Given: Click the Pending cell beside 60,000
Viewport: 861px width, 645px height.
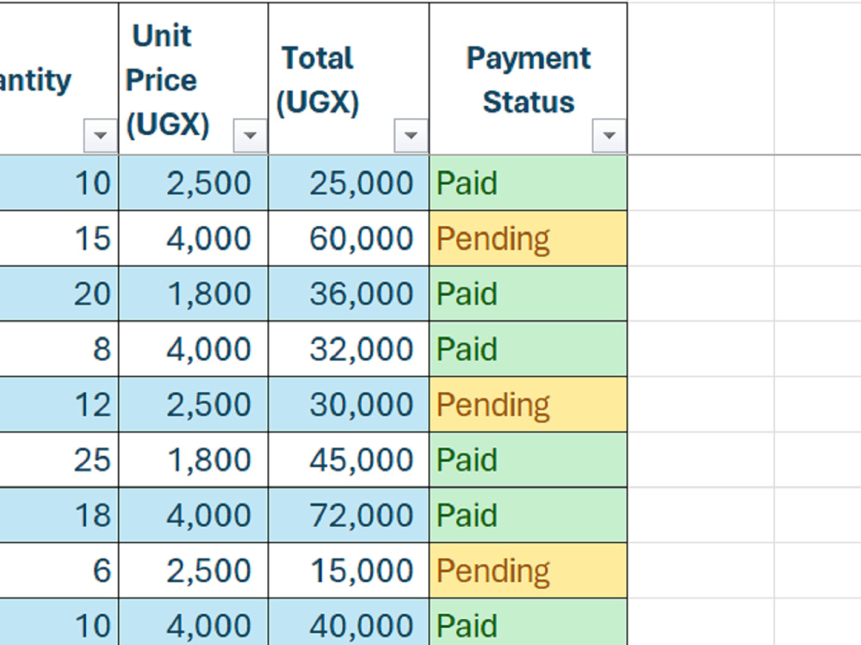Looking at the screenshot, I should 529,238.
